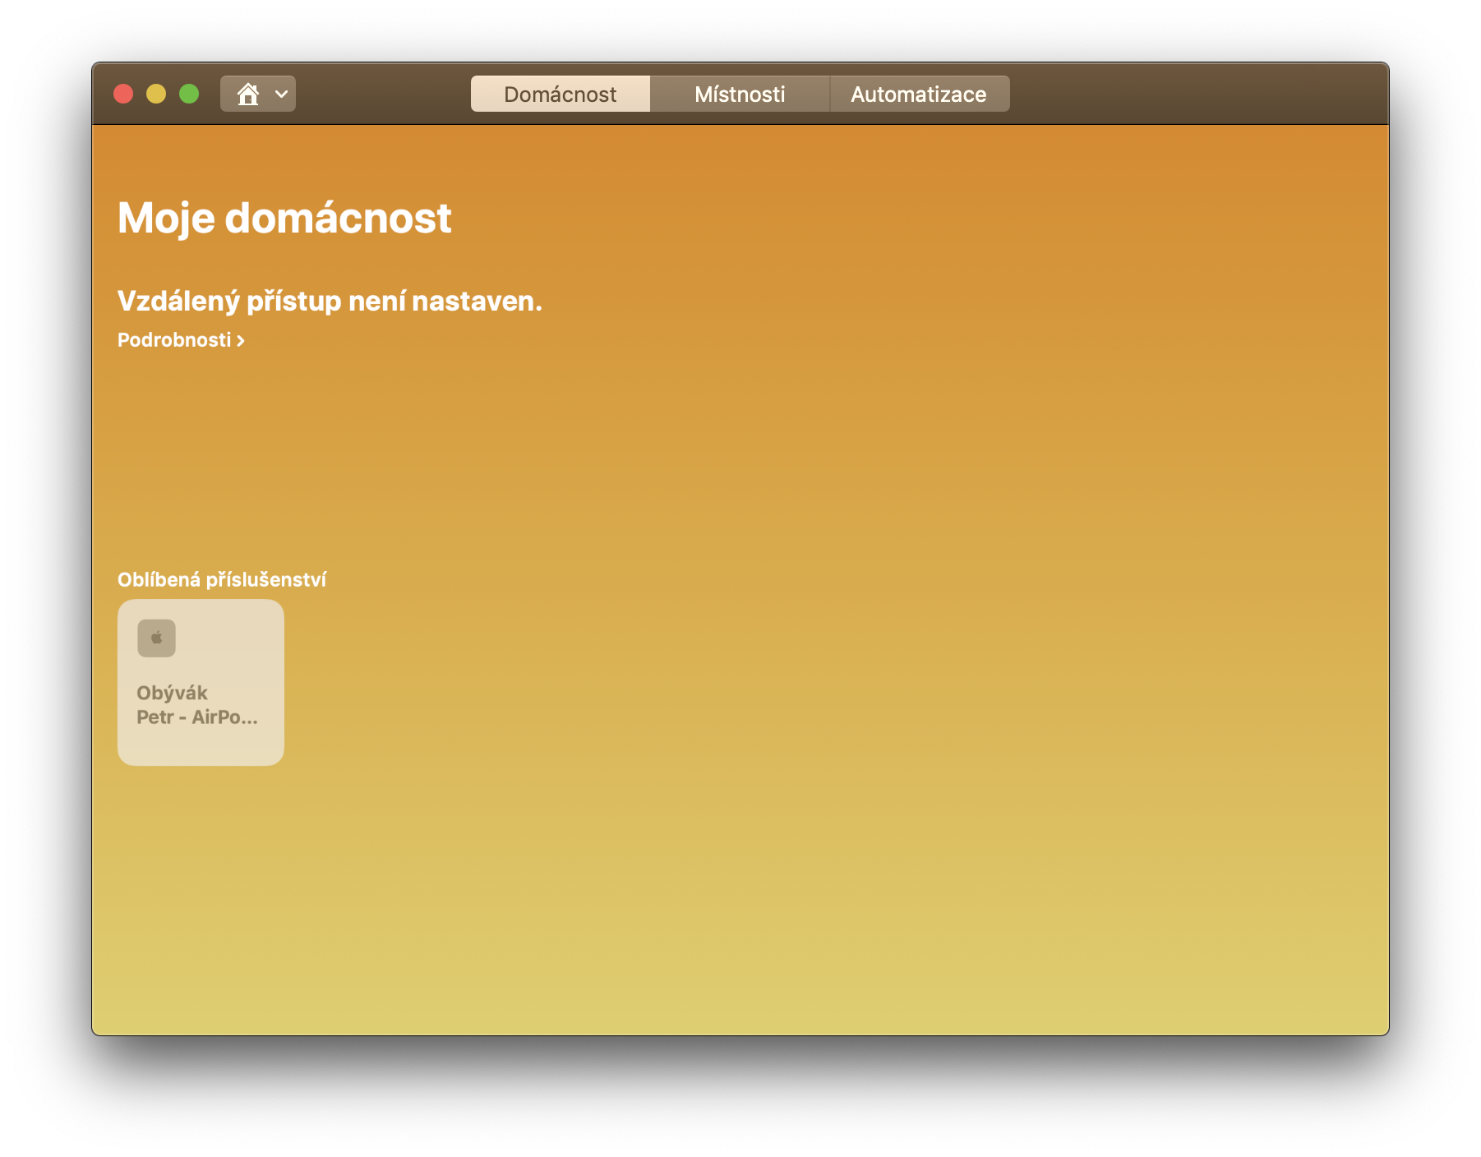This screenshot has height=1157, width=1481.
Task: Click the title bar gap before the Domácnost tab
Action: click(382, 94)
